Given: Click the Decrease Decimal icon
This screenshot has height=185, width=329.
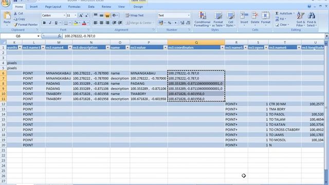Looking at the screenshot, I should 188,23.
